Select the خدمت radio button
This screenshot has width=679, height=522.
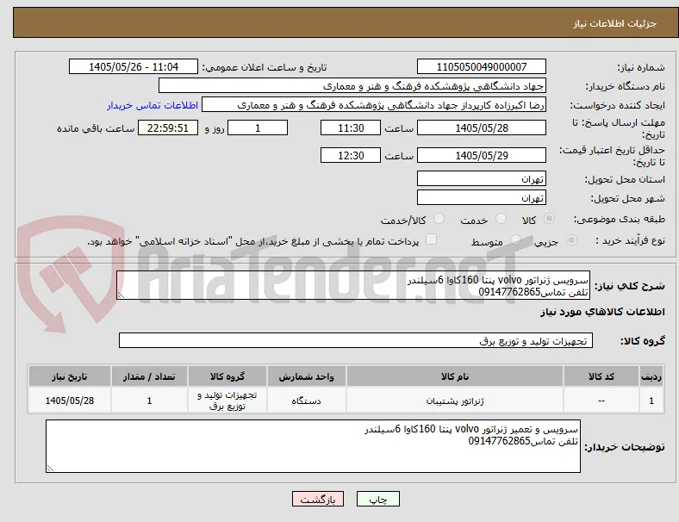tap(501, 219)
